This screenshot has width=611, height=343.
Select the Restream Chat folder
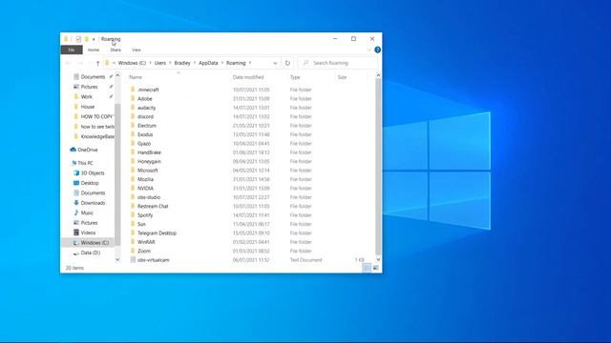point(153,206)
